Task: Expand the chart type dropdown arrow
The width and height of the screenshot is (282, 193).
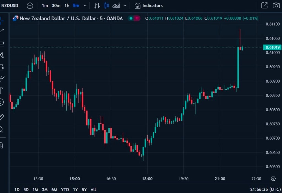Action: pos(125,5)
